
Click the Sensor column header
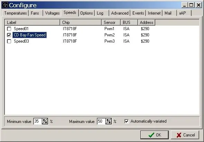click(111, 23)
